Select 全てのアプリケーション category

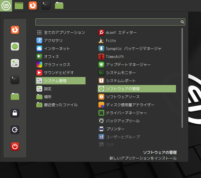(61, 32)
